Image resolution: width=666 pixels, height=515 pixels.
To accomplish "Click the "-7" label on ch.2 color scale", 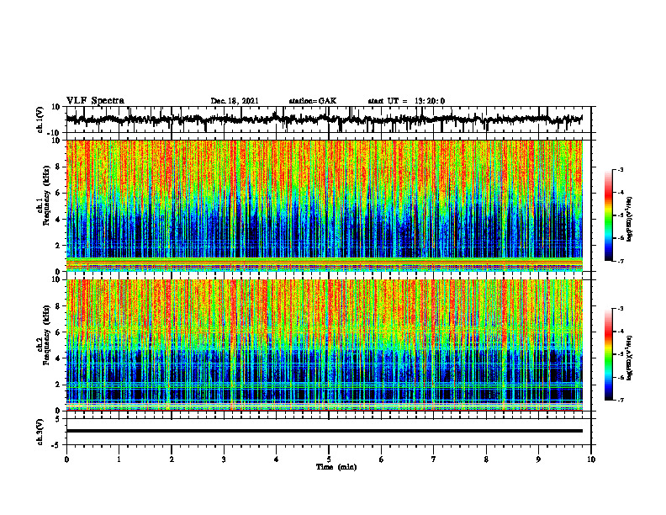I will click(x=621, y=400).
